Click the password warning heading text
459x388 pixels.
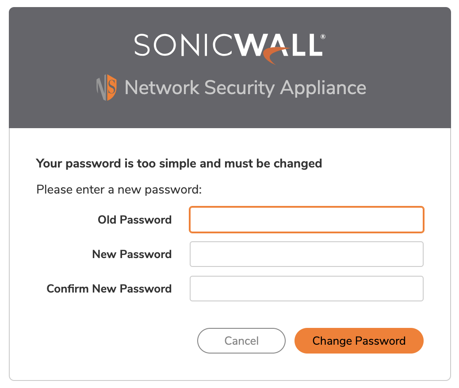click(x=178, y=163)
